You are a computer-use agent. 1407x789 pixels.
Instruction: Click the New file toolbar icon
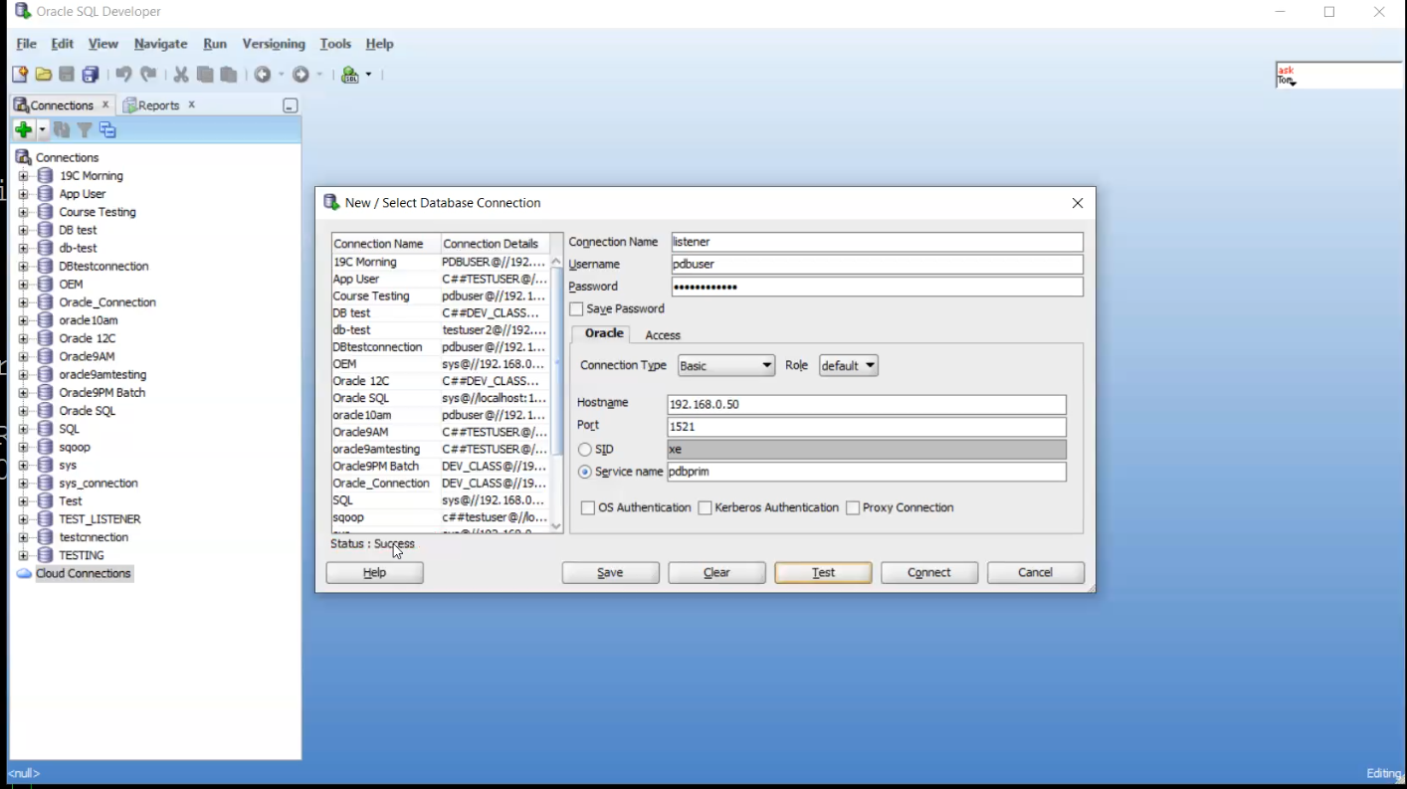pyautogui.click(x=20, y=75)
